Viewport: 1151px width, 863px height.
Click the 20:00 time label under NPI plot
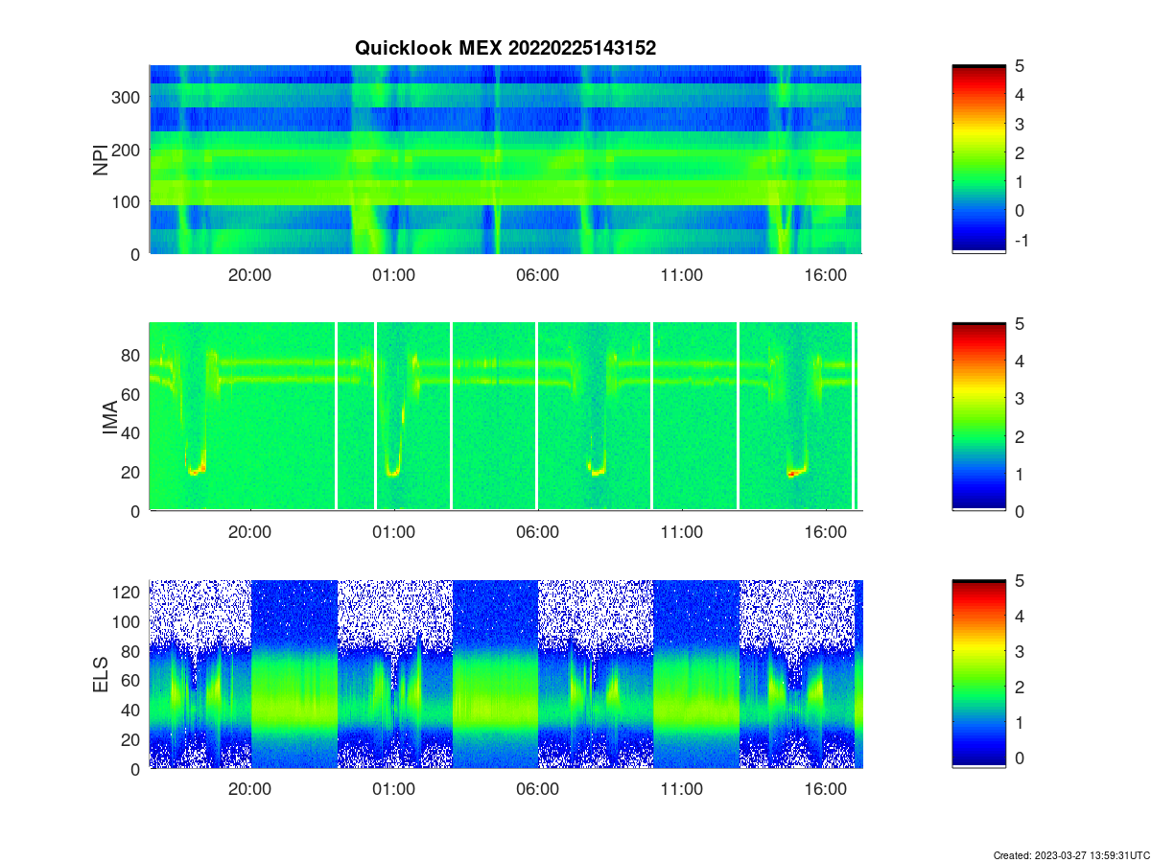249,274
